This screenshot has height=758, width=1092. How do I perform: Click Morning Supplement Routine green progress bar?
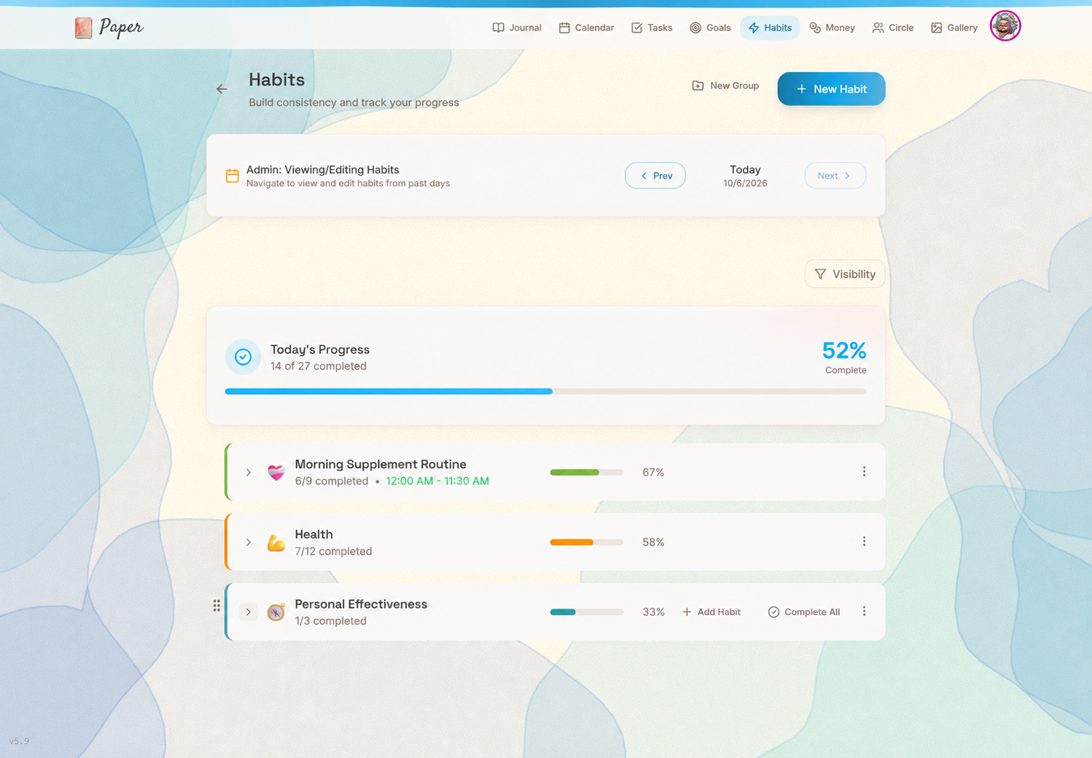[586, 472]
